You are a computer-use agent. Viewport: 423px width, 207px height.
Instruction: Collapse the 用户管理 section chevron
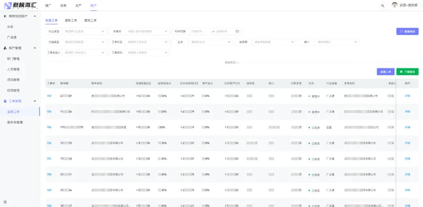[35, 48]
